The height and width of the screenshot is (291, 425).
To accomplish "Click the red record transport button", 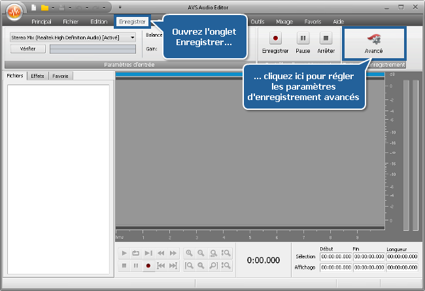I will pyautogui.click(x=148, y=265).
